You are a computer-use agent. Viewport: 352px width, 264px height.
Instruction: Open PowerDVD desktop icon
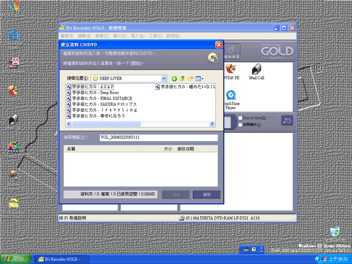tap(13, 150)
